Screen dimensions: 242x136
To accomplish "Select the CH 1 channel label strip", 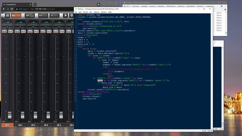I will point(8,125).
